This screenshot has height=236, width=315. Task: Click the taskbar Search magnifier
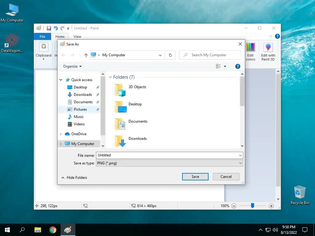pyautogui.click(x=22, y=230)
